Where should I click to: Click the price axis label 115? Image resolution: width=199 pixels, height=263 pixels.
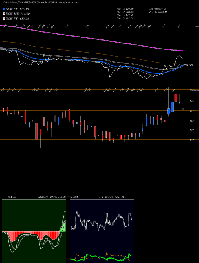coord(191,121)
